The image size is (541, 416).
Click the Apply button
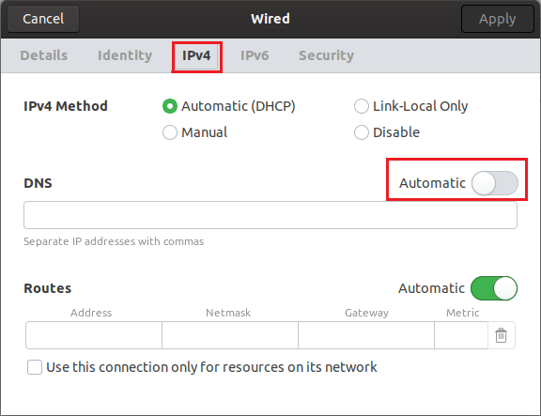click(x=497, y=19)
